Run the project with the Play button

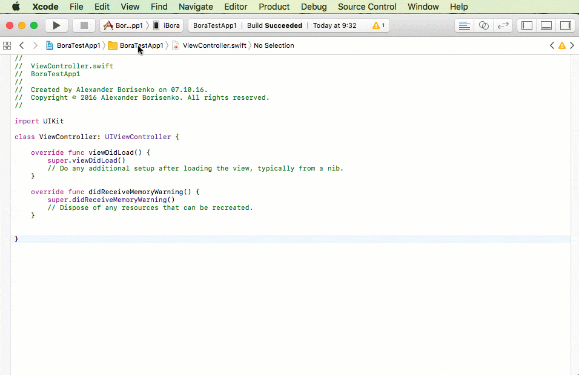click(56, 25)
